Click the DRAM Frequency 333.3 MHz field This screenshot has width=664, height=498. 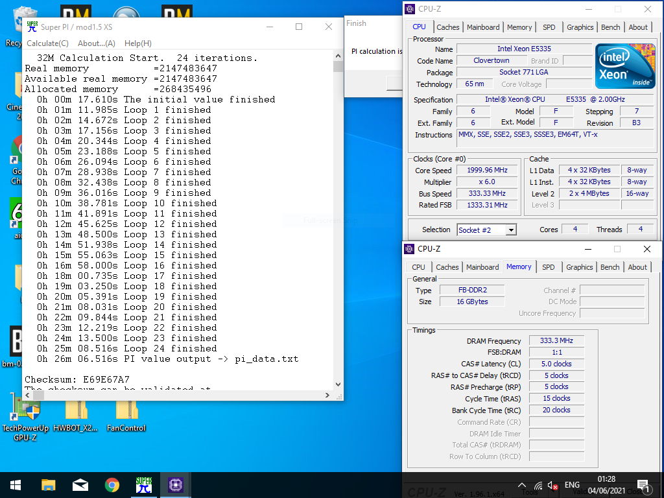(556, 341)
